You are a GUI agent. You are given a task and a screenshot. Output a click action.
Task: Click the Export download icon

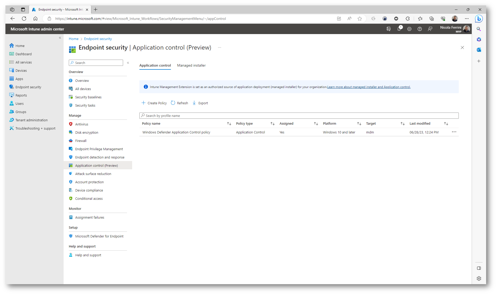tap(194, 103)
